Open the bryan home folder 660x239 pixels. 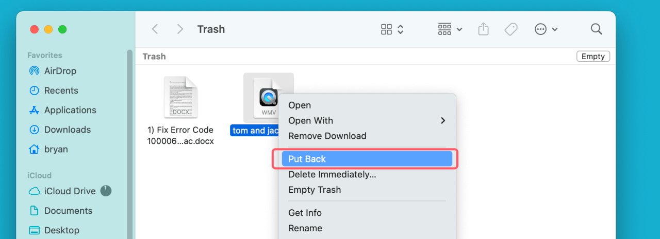(56, 149)
